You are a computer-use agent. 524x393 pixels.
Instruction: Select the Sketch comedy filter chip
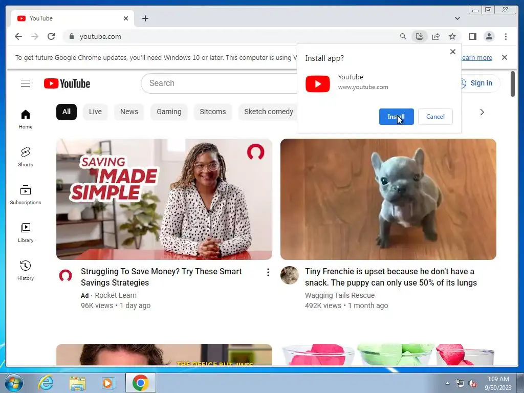click(268, 112)
